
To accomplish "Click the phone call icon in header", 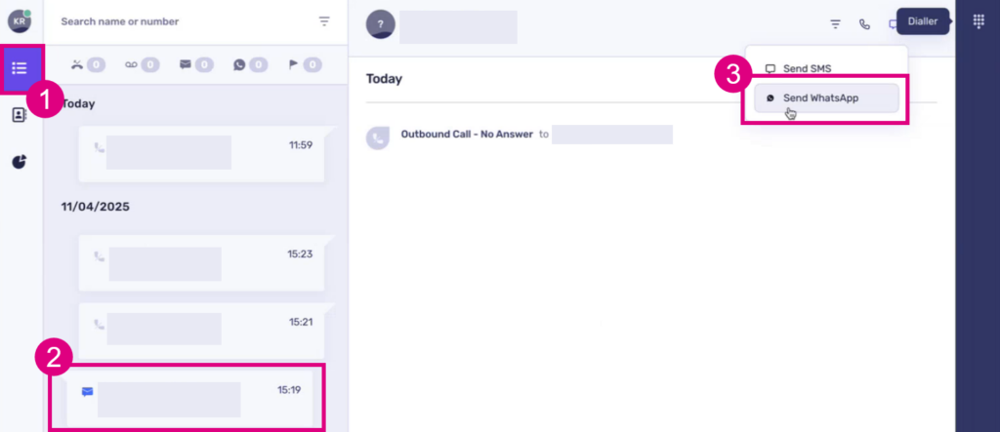I will [864, 24].
